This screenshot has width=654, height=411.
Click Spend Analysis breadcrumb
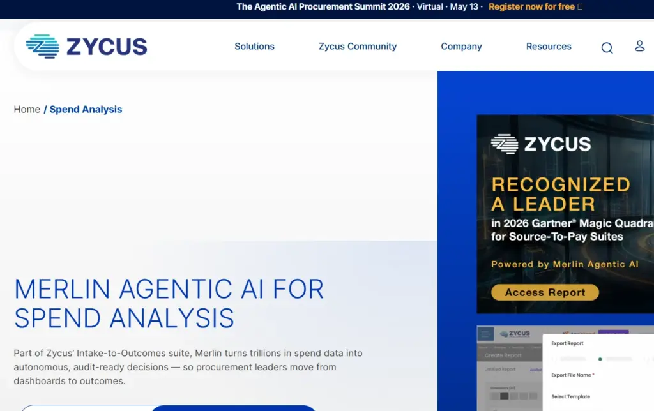[86, 109]
